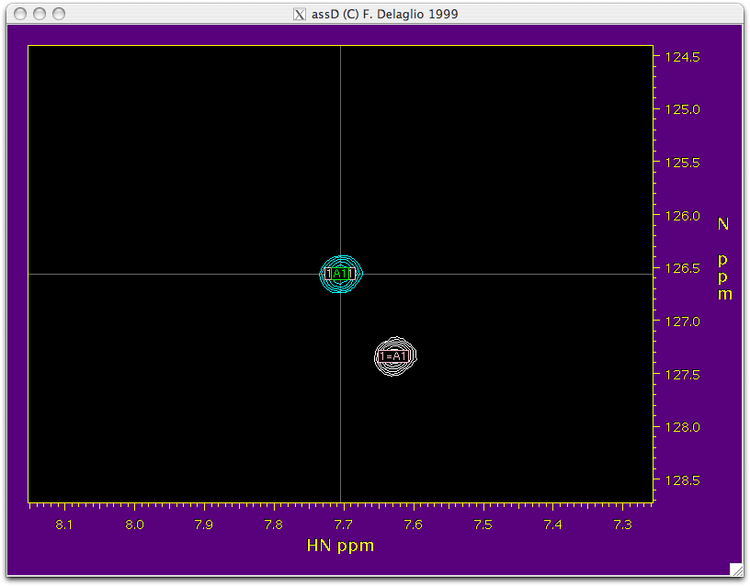Viewport: 750px width, 586px height.
Task: Click the 127.5 tick label on N axis
Action: click(x=682, y=375)
